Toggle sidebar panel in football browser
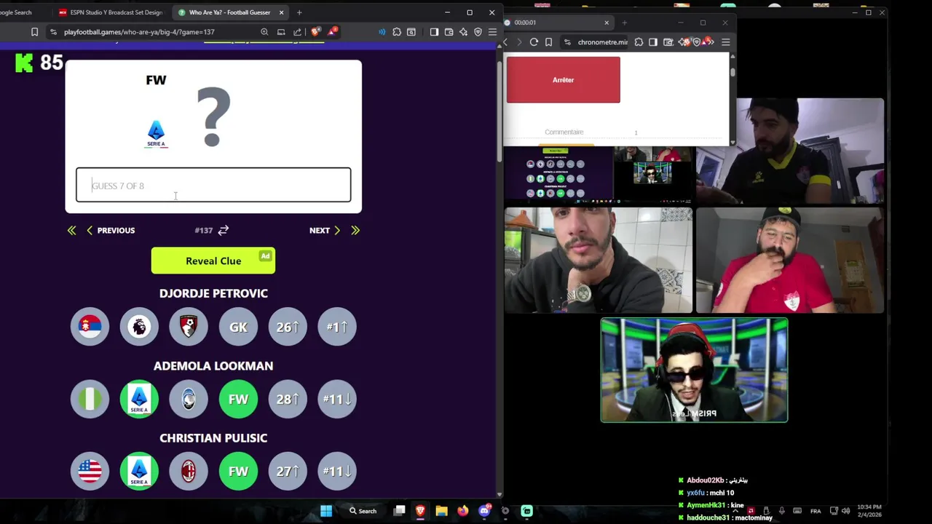The width and height of the screenshot is (932, 524). pos(434,32)
